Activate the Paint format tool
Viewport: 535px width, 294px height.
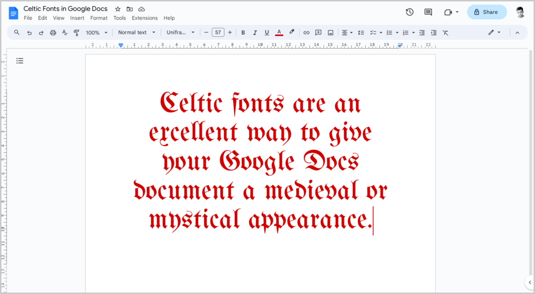pyautogui.click(x=77, y=33)
